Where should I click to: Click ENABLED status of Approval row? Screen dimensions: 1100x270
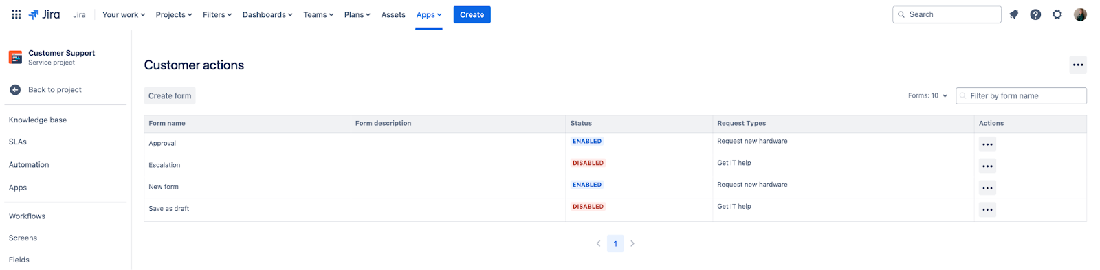coord(587,141)
